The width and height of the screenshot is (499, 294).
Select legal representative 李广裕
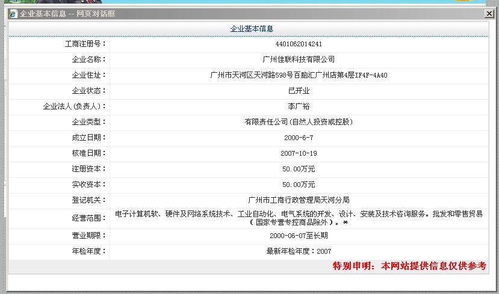click(x=299, y=106)
